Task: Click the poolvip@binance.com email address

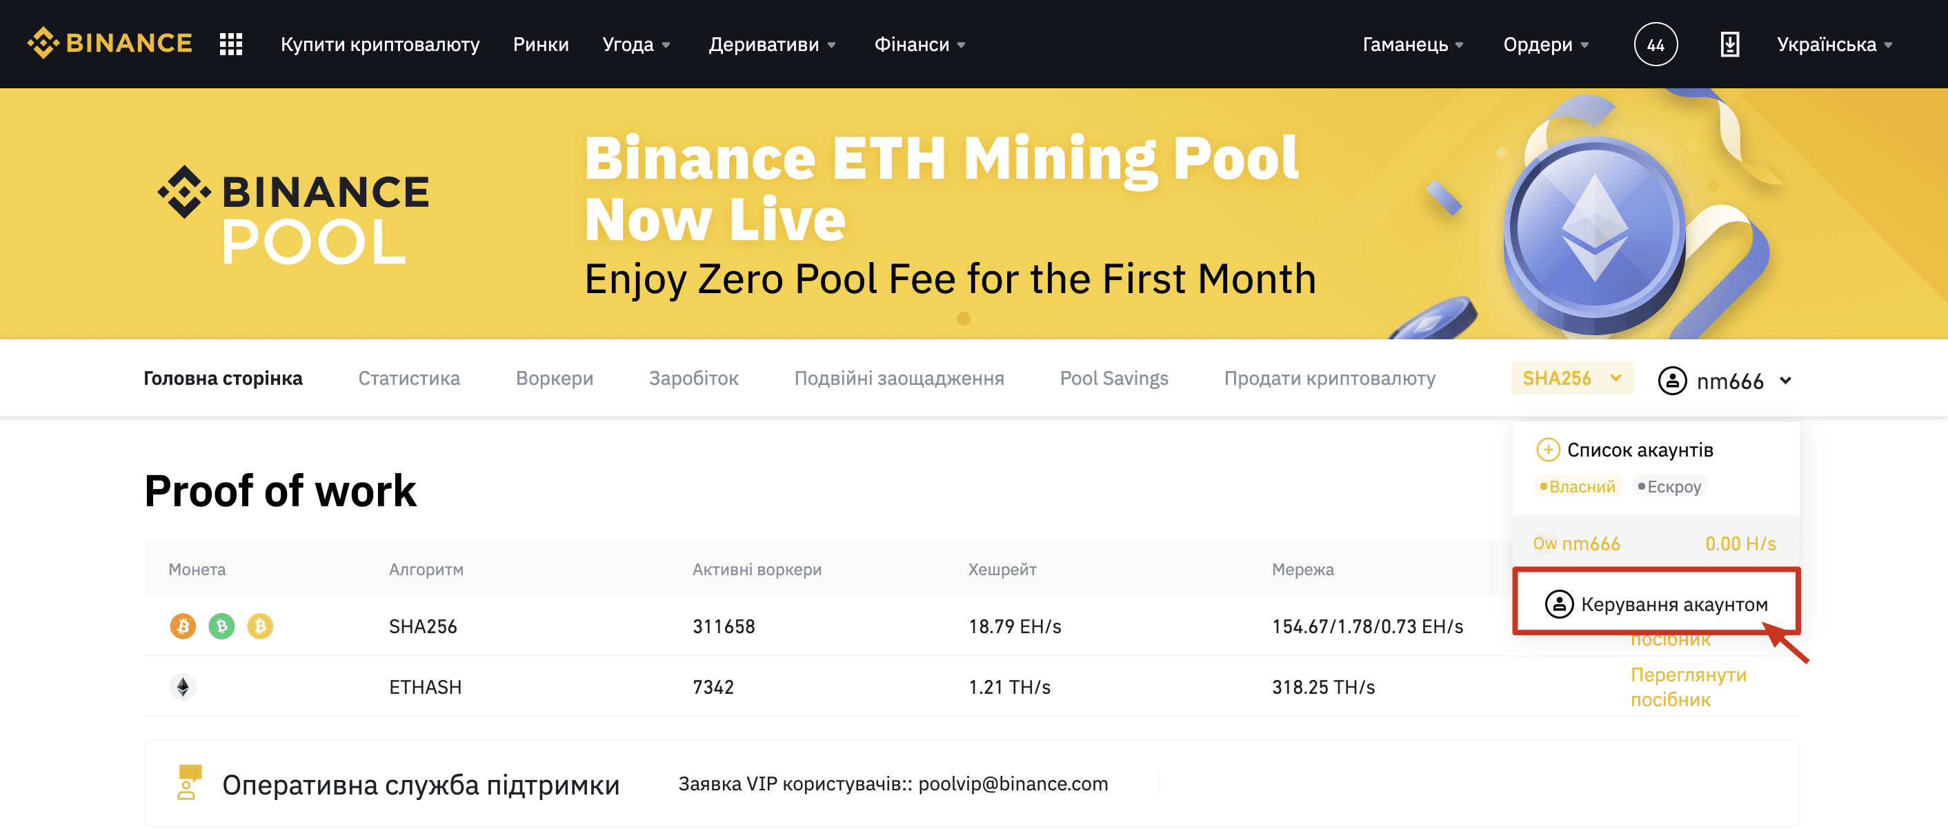Action: (x=1013, y=783)
